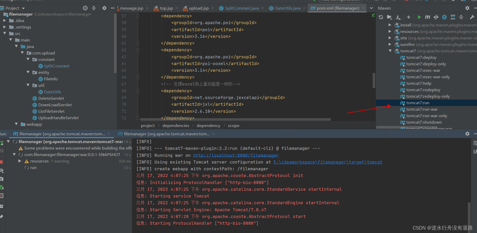Click scope breadcrumb
This screenshot has width=477, height=233.
point(233,125)
